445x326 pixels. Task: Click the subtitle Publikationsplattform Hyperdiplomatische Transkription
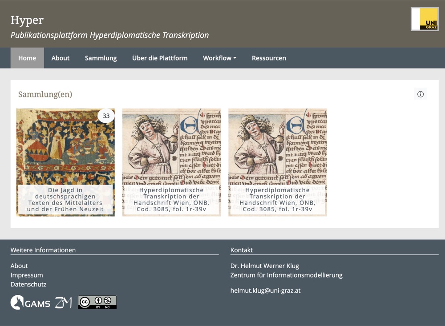(109, 35)
